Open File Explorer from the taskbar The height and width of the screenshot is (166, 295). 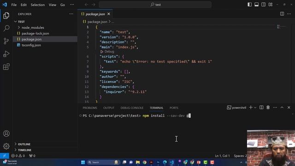(138, 162)
